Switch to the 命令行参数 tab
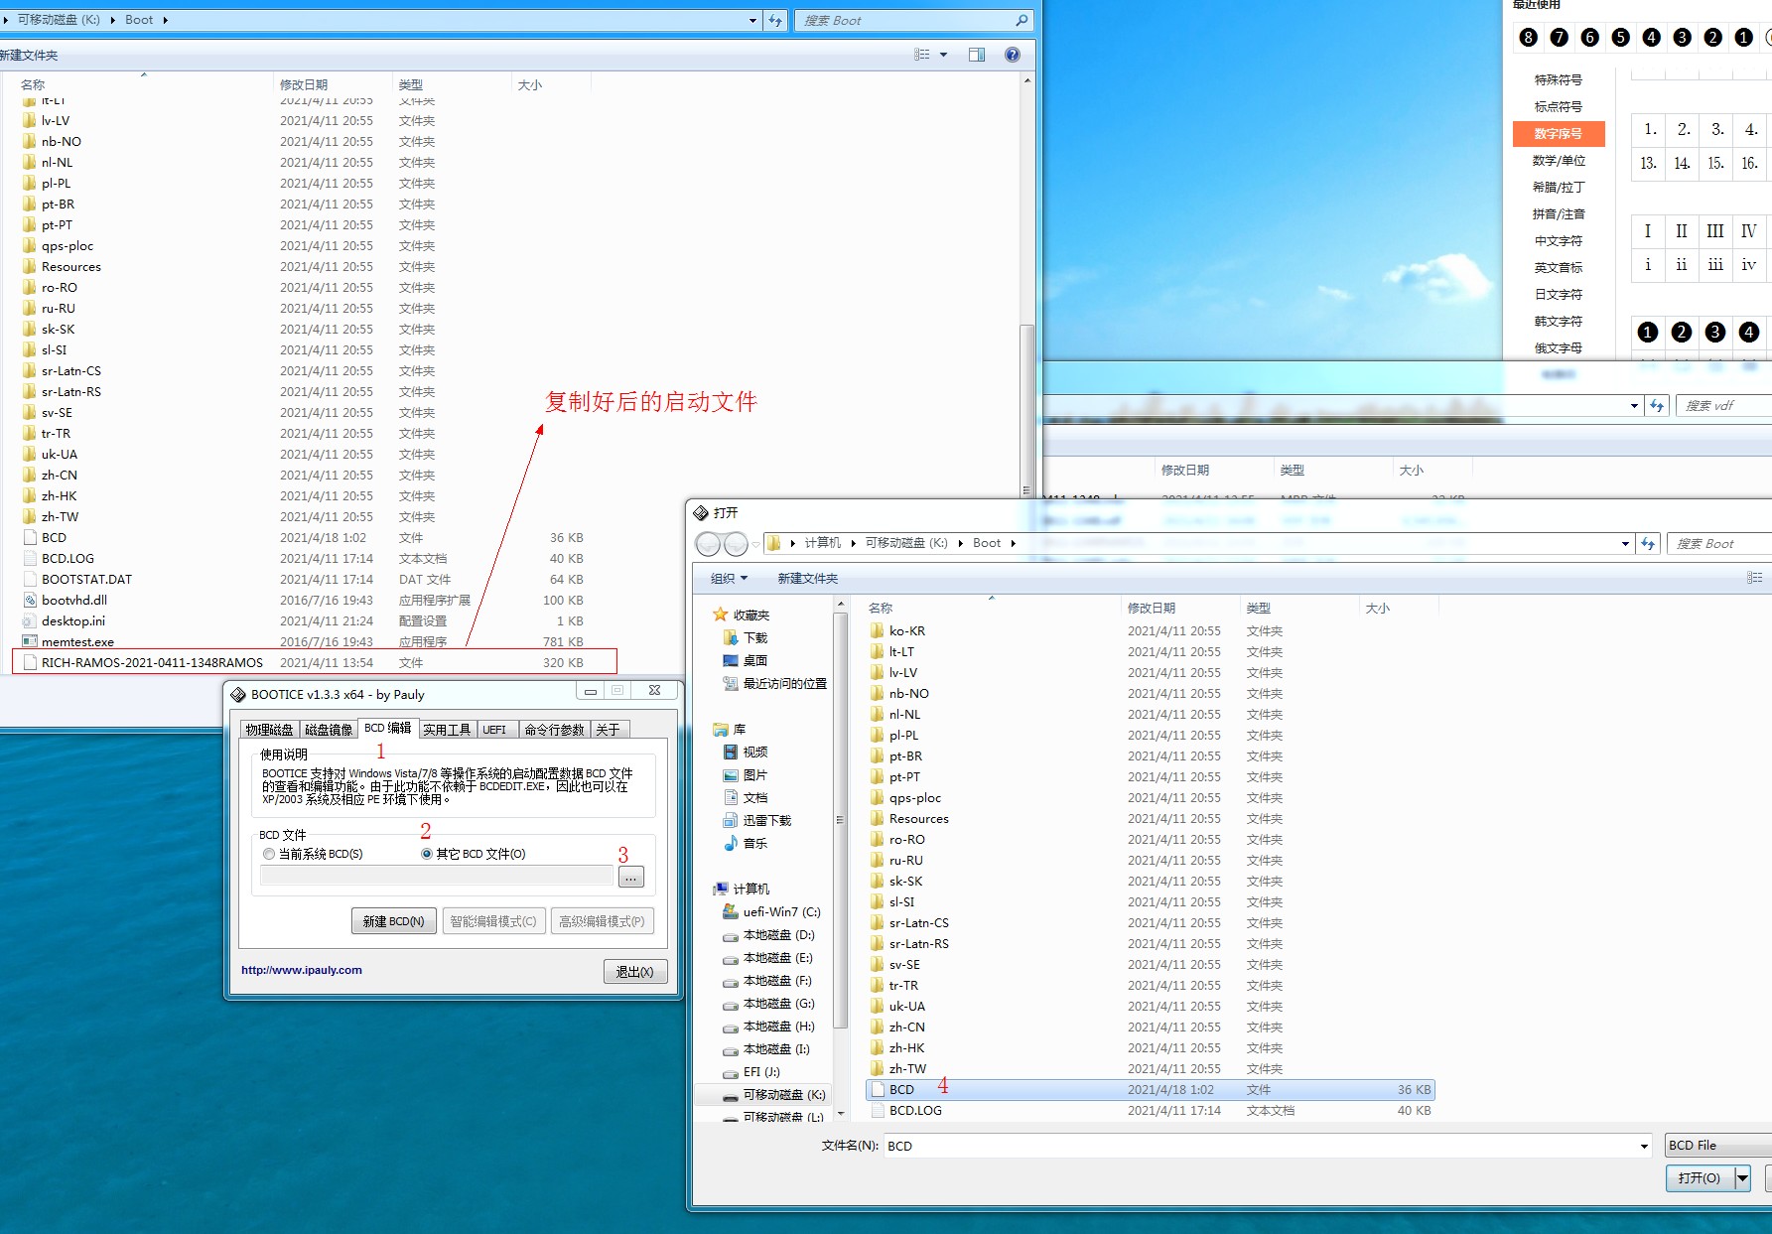1772x1234 pixels. pyautogui.click(x=554, y=730)
